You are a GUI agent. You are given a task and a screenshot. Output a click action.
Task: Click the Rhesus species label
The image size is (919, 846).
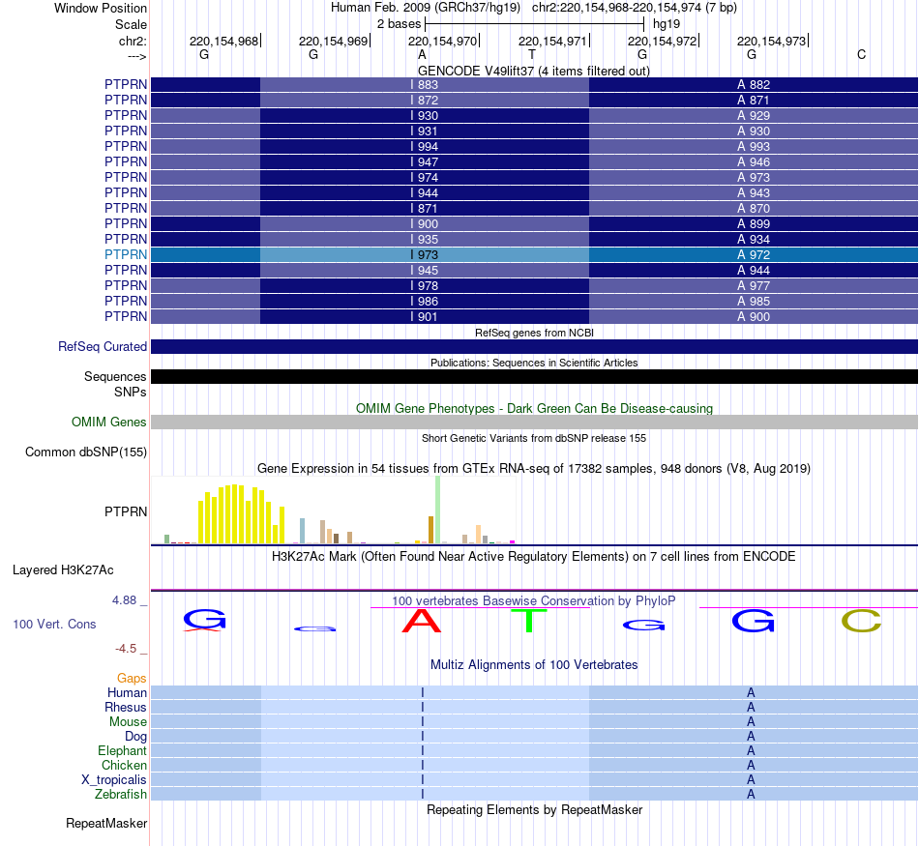point(126,708)
